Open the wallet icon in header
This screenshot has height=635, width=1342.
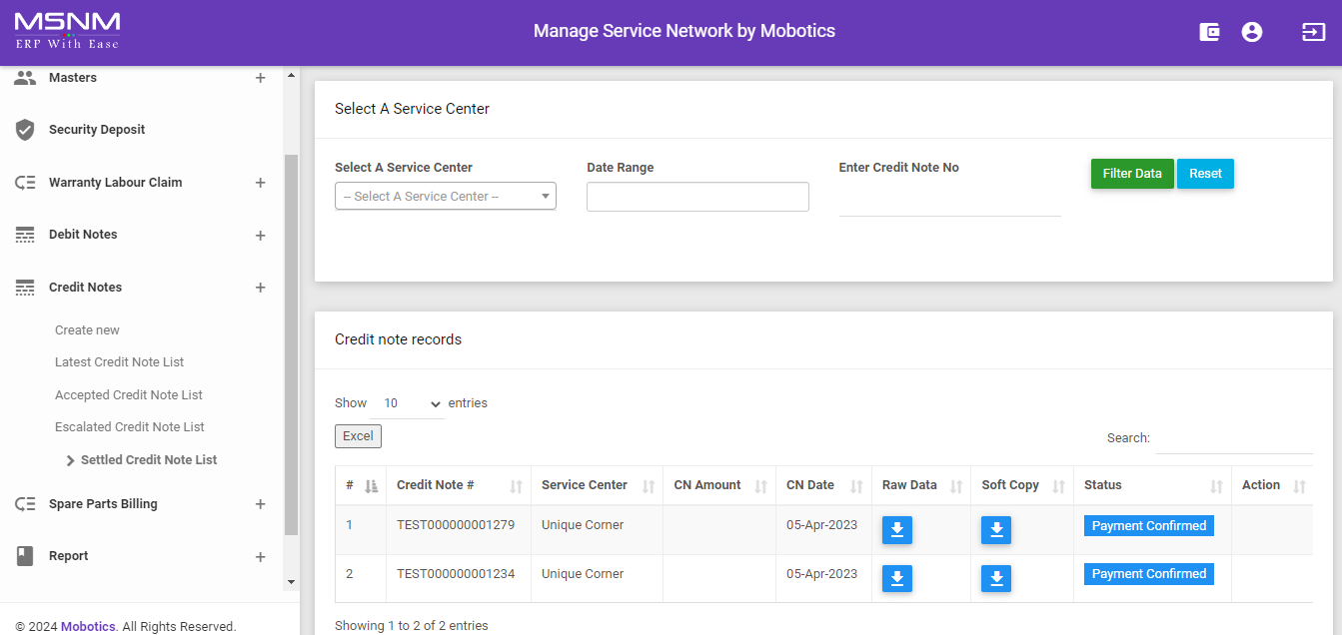click(1209, 32)
